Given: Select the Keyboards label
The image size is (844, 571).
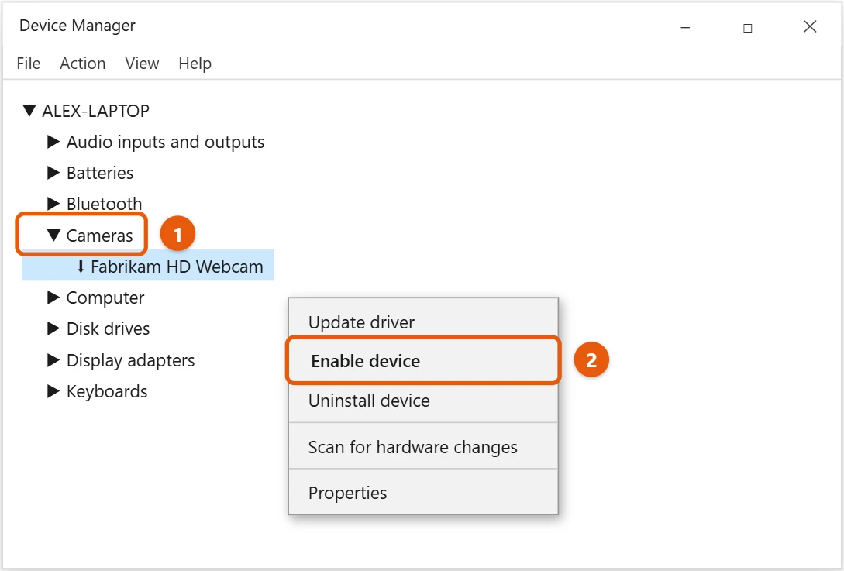Looking at the screenshot, I should pos(107,392).
